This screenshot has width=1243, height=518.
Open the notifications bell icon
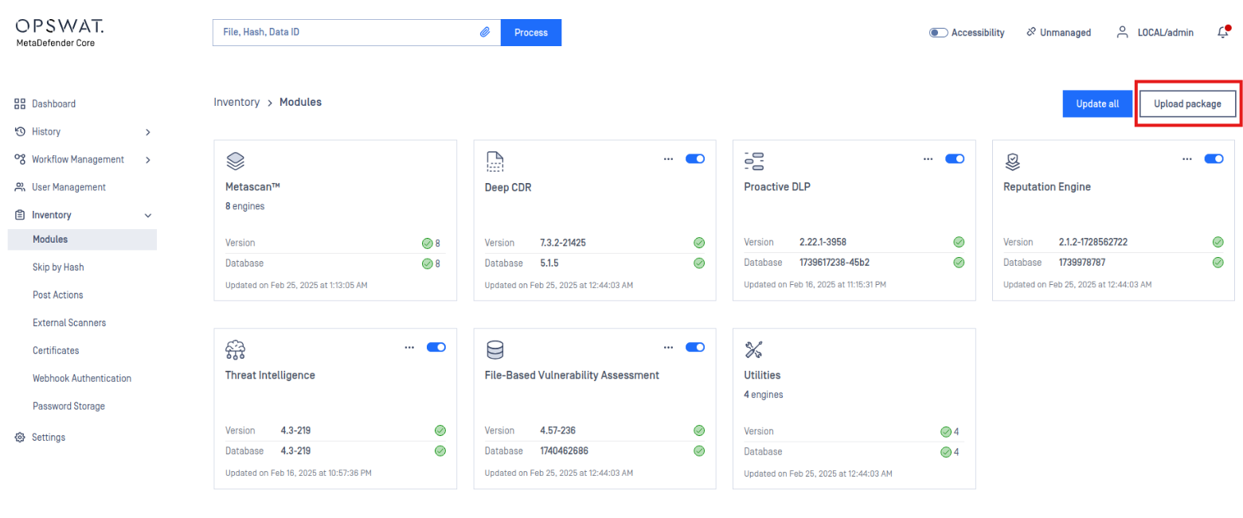(1222, 33)
